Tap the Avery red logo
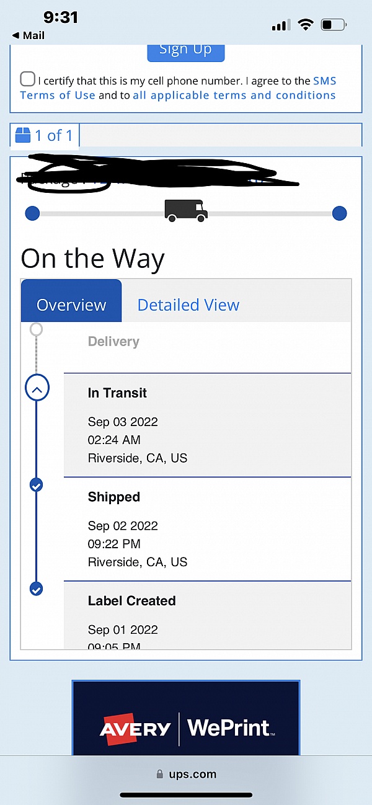This screenshot has height=805, width=372. pos(135,728)
